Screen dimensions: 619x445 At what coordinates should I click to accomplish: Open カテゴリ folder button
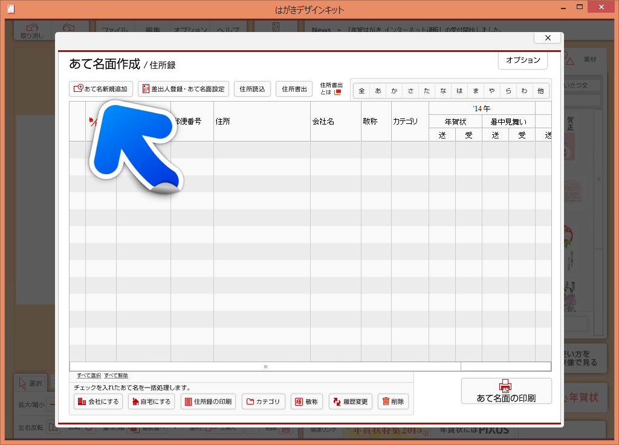pos(263,401)
